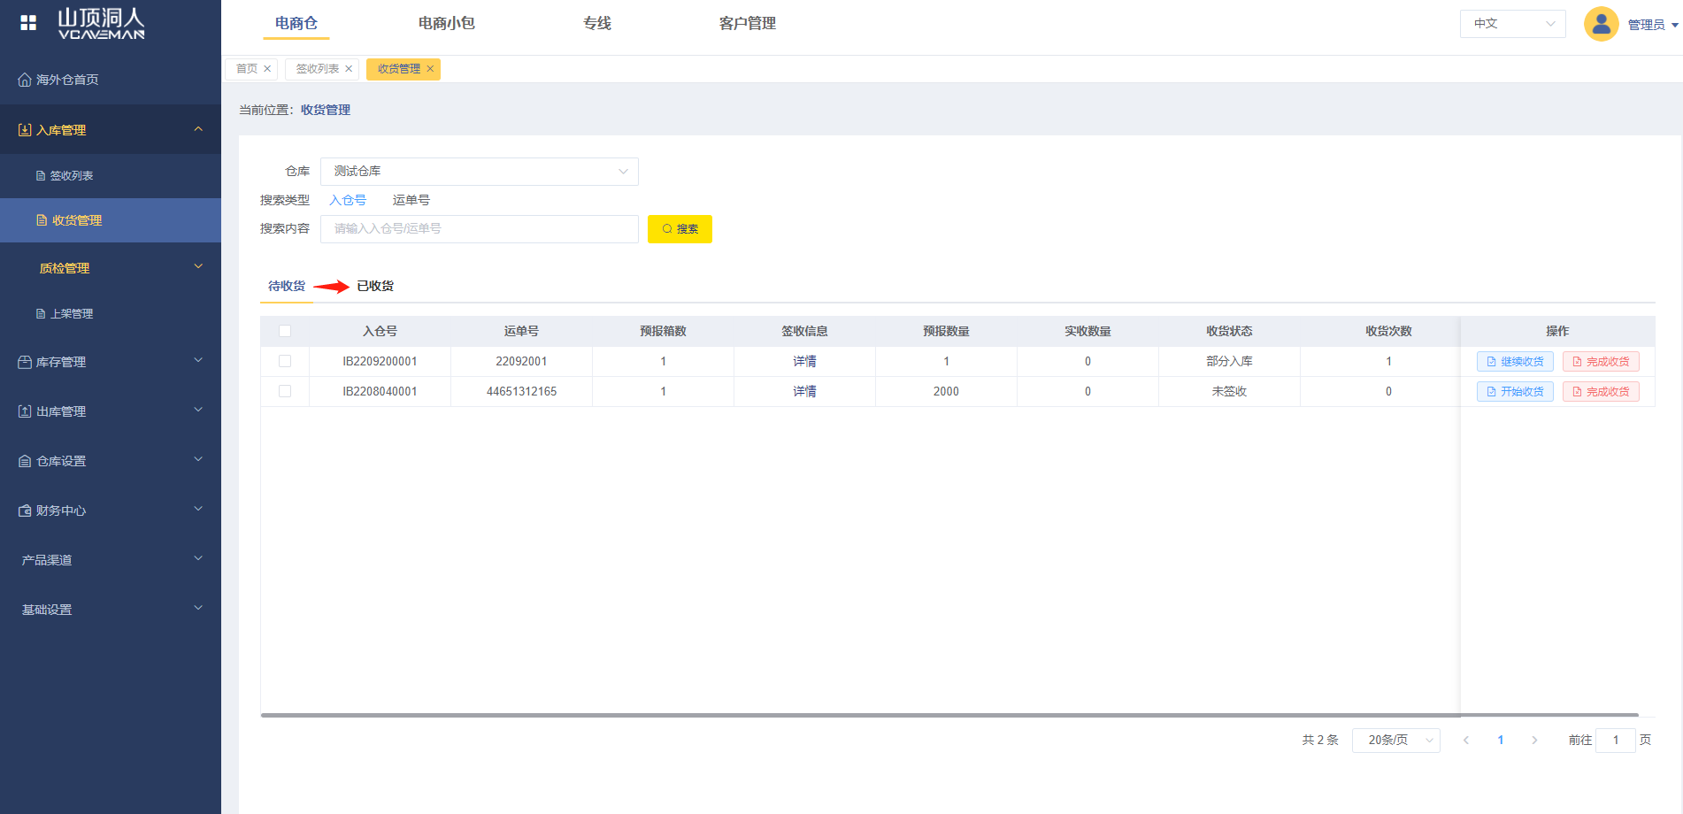Image resolution: width=1683 pixels, height=814 pixels.
Task: Open the 20条/页 page size dropdown
Action: coord(1395,741)
